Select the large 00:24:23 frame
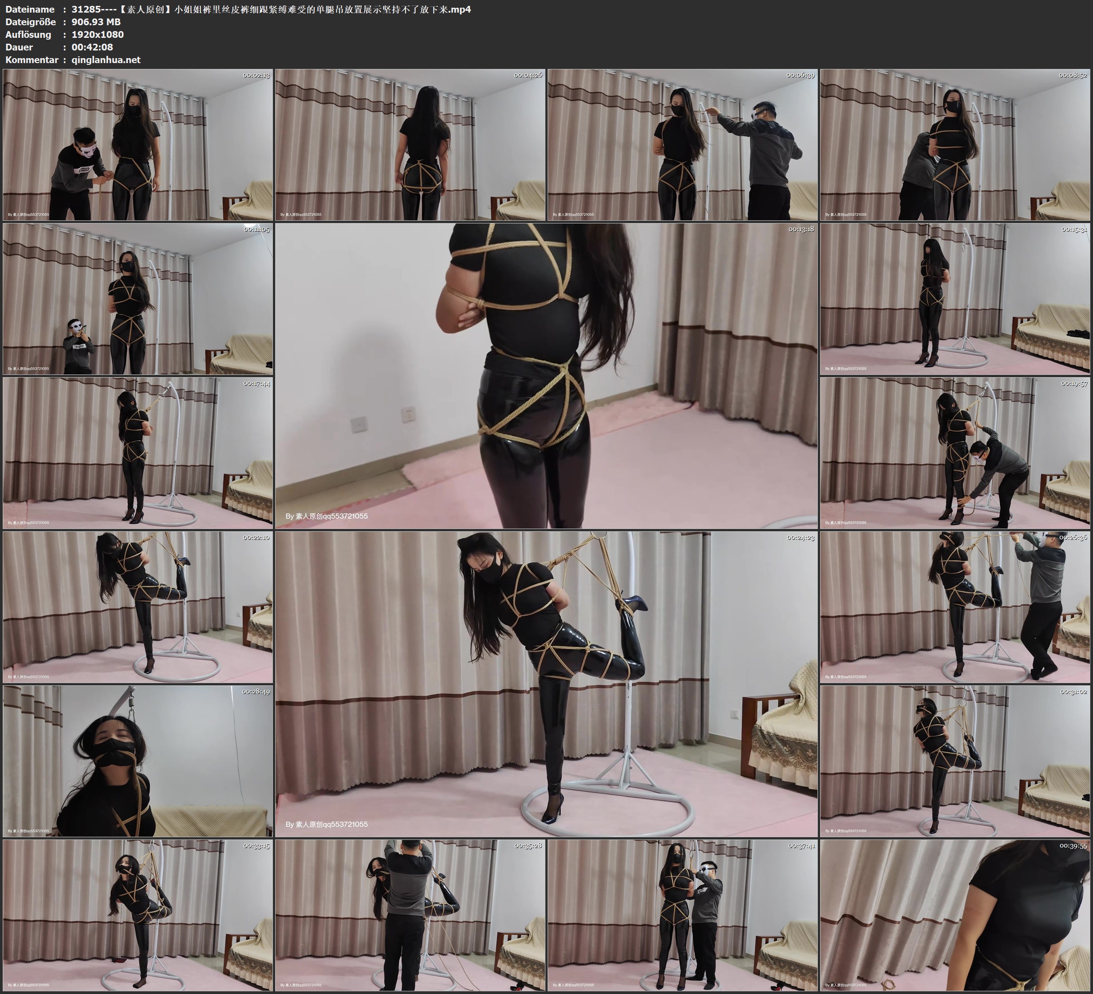This screenshot has width=1093, height=994. [546, 684]
